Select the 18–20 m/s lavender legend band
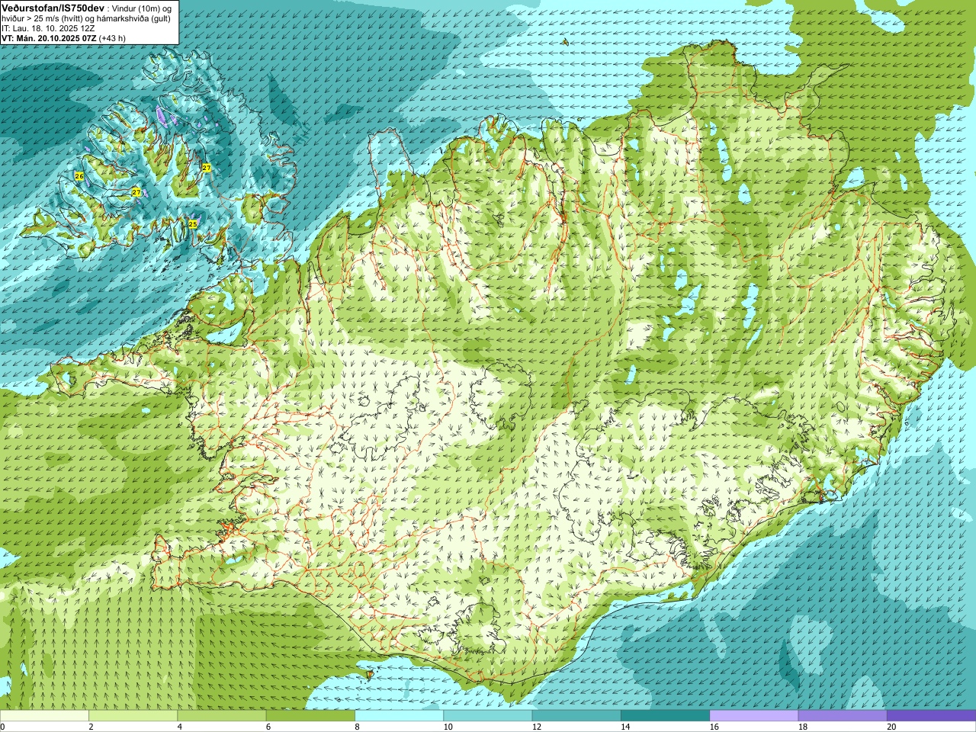The width and height of the screenshot is (976, 732). click(x=843, y=716)
